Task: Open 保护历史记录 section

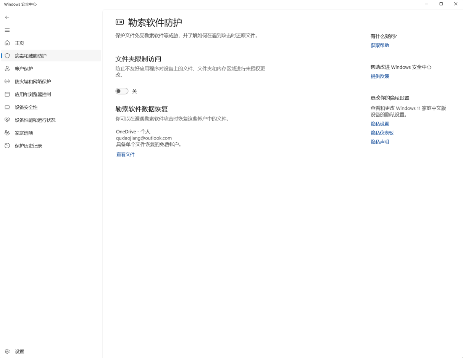Action: pyautogui.click(x=51, y=146)
